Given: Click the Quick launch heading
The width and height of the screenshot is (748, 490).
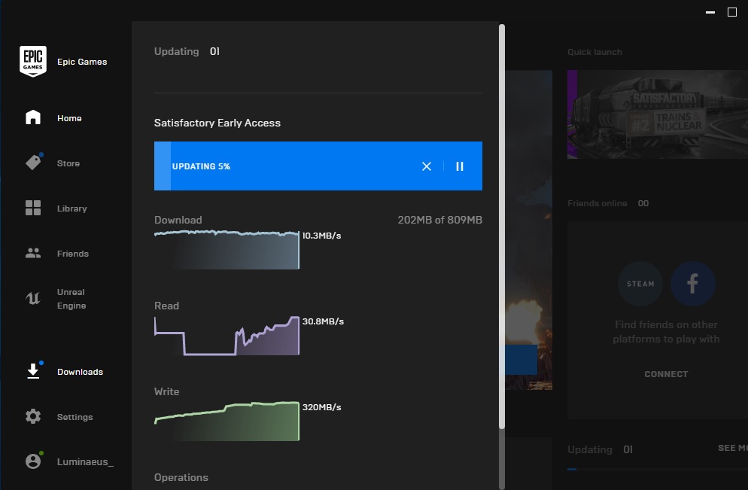Looking at the screenshot, I should tap(594, 52).
